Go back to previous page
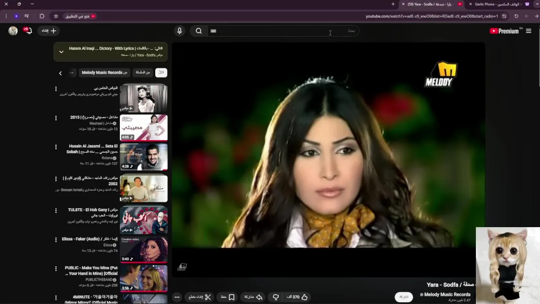 click(537, 16)
